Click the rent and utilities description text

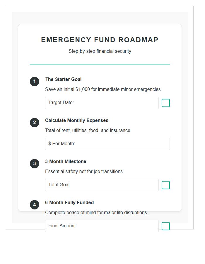[93, 130]
